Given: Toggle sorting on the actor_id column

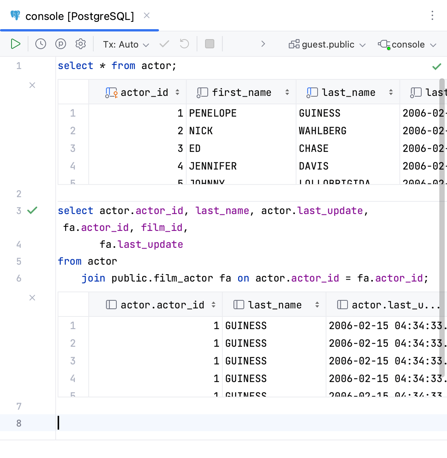Looking at the screenshot, I should pos(177,92).
